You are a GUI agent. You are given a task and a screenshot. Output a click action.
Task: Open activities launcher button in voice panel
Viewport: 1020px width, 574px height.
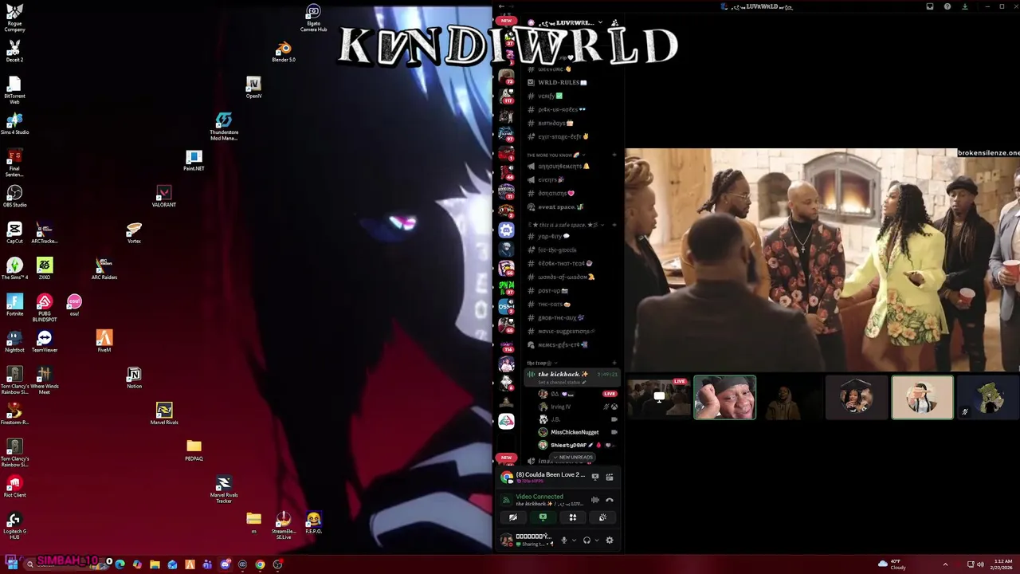pos(572,517)
